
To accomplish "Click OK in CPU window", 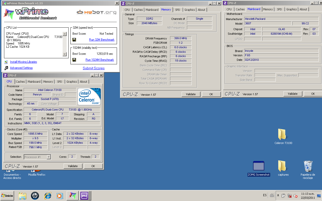I will point(93,166).
